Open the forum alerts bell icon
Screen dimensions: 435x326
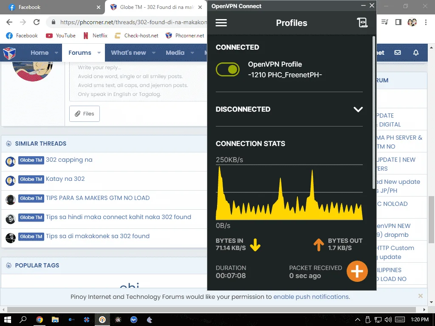coord(416,53)
